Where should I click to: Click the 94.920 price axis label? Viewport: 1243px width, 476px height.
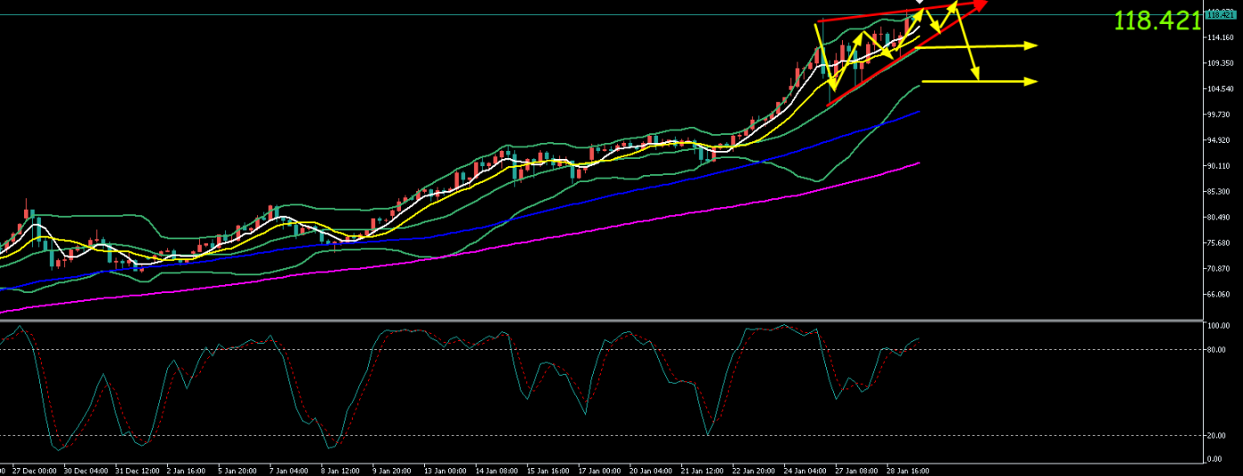(x=1218, y=140)
